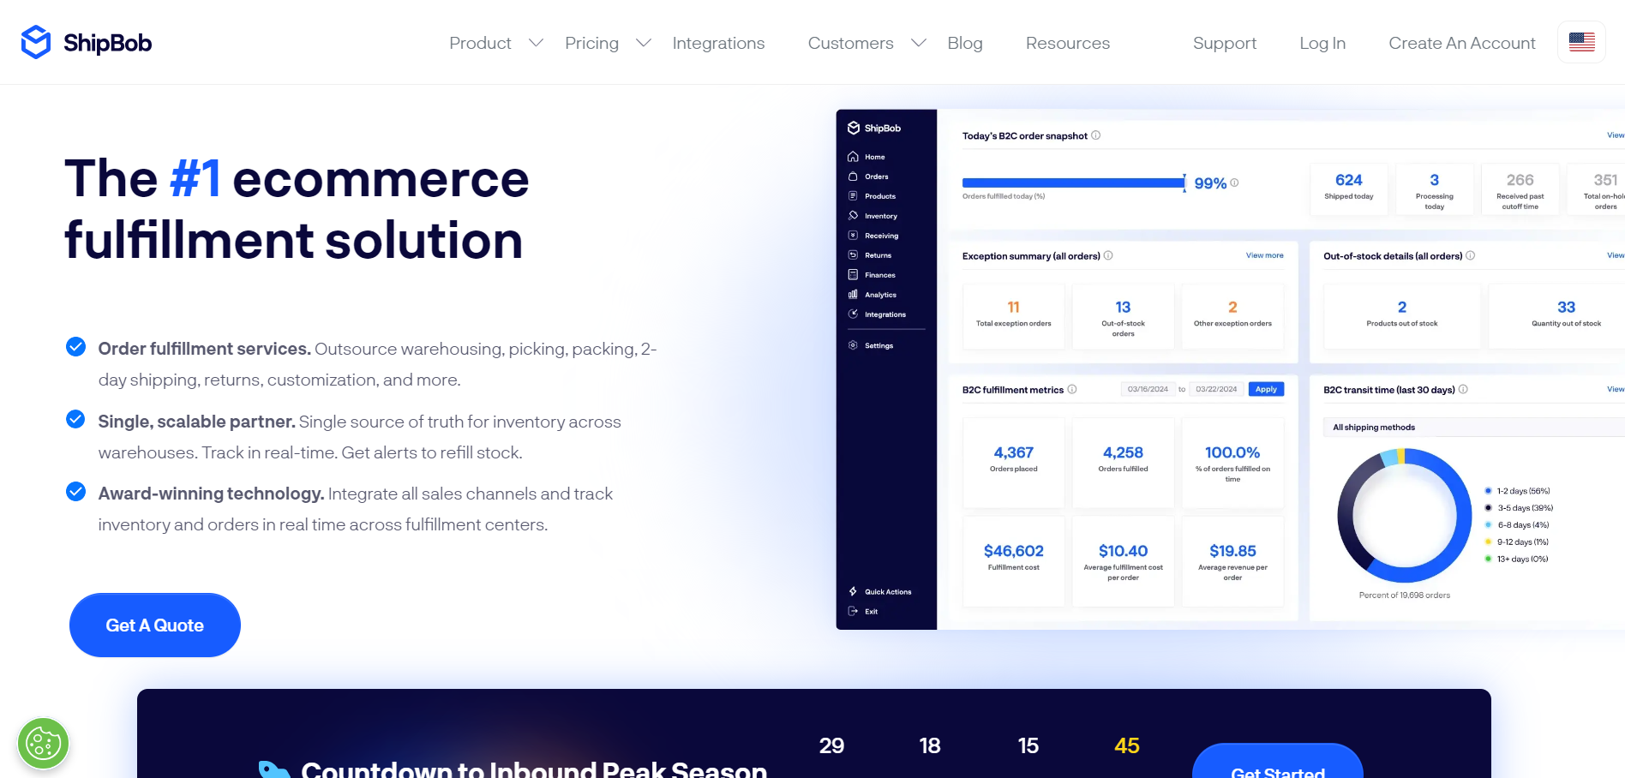1625x778 pixels.
Task: Click the 03/16/2024 start date field
Action: click(x=1148, y=389)
